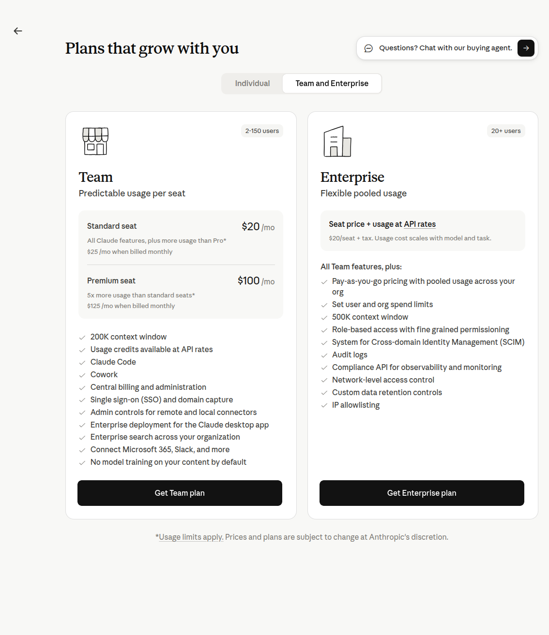Click the 2-150 users badge
Image resolution: width=549 pixels, height=635 pixels.
pyautogui.click(x=262, y=131)
